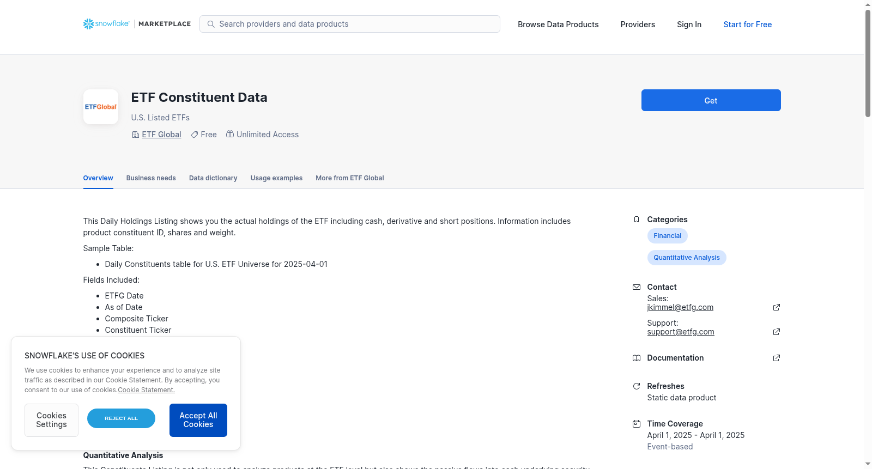
Task: Click the refresh icon next to Refreshes
Action: [636, 386]
